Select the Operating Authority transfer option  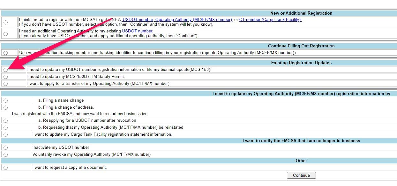[5, 83]
